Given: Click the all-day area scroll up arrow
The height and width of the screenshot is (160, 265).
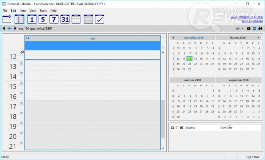Looking at the screenshot, I should 163,37.
